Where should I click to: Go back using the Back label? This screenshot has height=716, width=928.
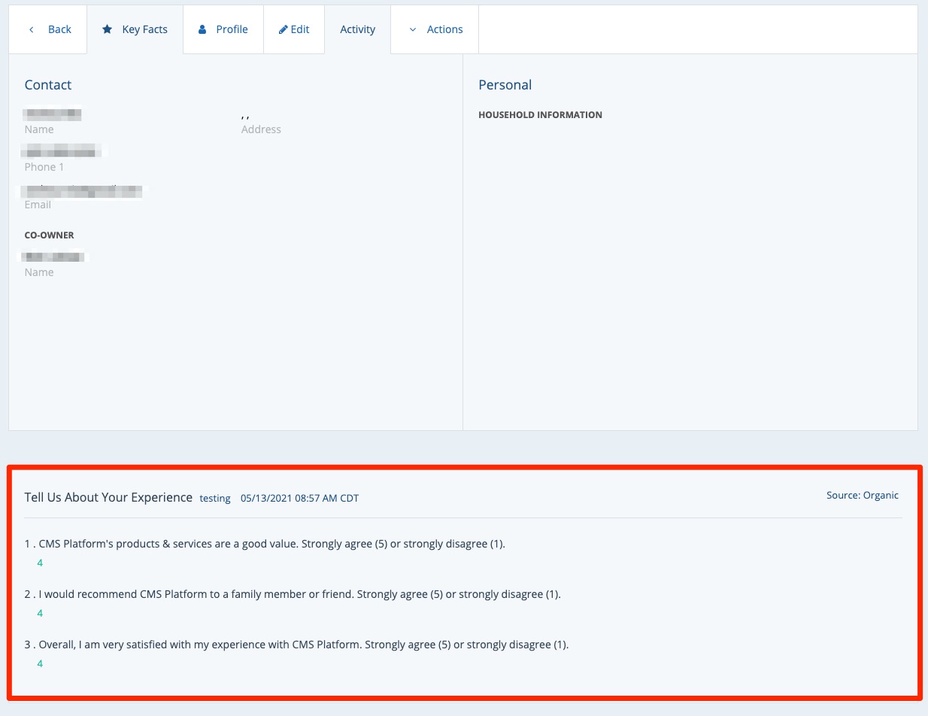pyautogui.click(x=59, y=29)
